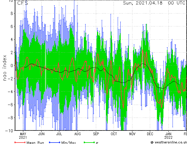
Task: Click the y-axis value -8
Action: (x=10, y=118)
